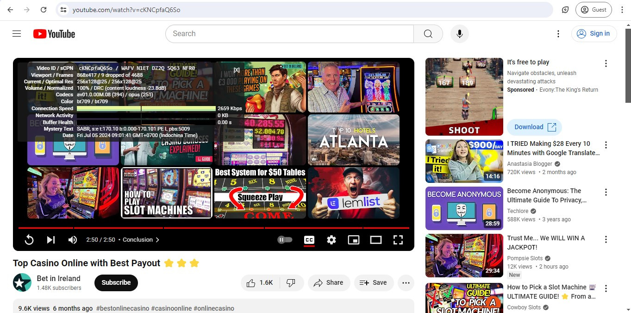Open Trust Me We WILL WIN video thumbnail
The height and width of the screenshot is (313, 631).
[x=464, y=256]
